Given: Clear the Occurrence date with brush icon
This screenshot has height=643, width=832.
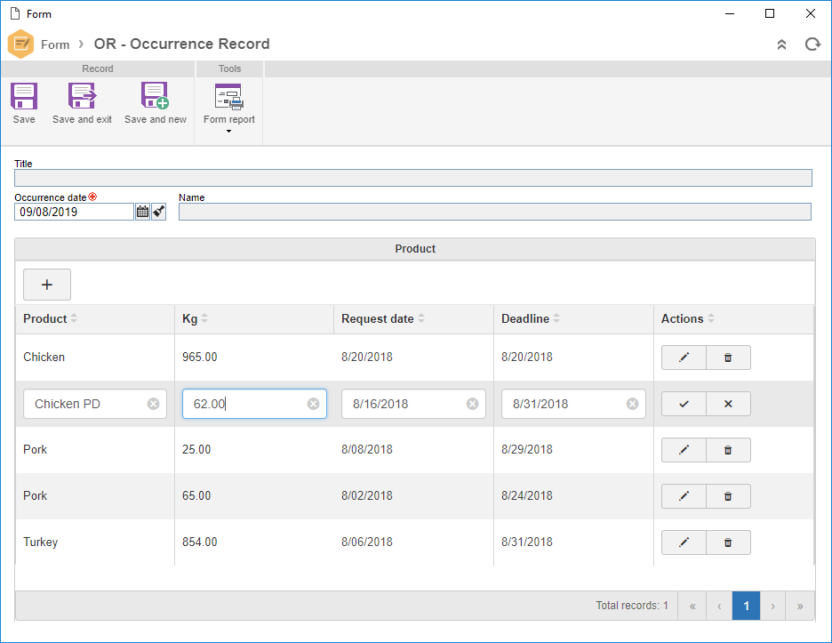Looking at the screenshot, I should (x=158, y=212).
